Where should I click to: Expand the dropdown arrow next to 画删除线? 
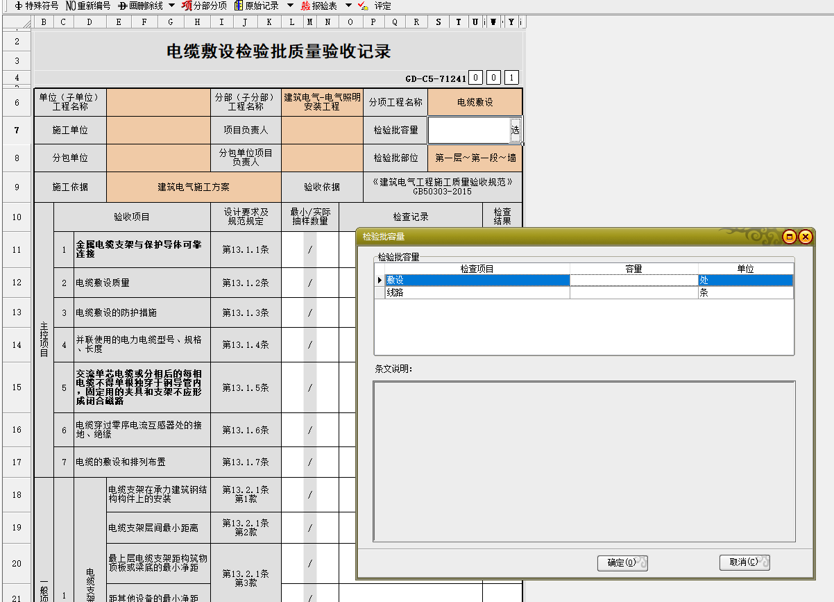click(x=171, y=6)
